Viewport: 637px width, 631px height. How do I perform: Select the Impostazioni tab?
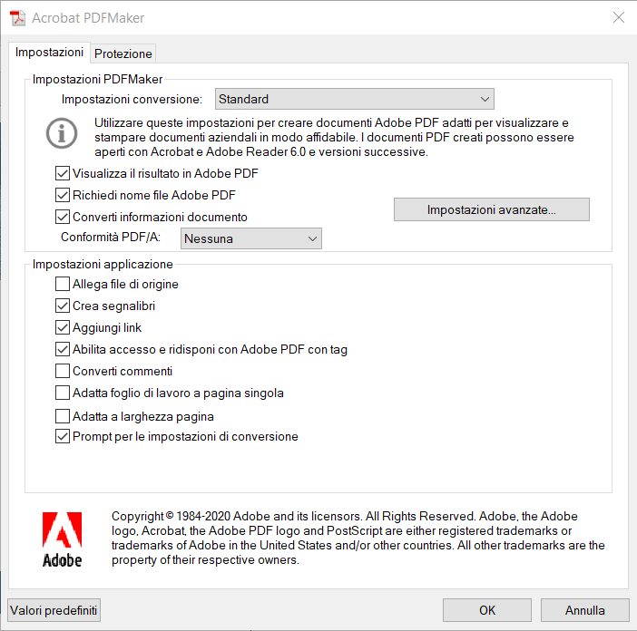pos(50,53)
